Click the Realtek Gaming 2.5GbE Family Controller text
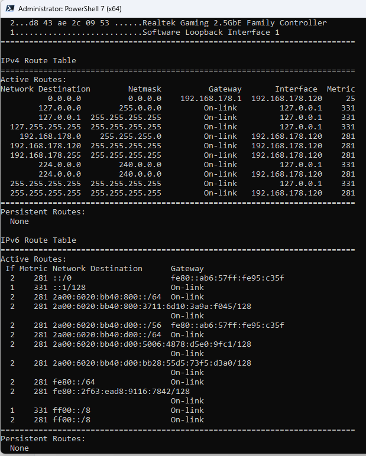 [x=235, y=23]
